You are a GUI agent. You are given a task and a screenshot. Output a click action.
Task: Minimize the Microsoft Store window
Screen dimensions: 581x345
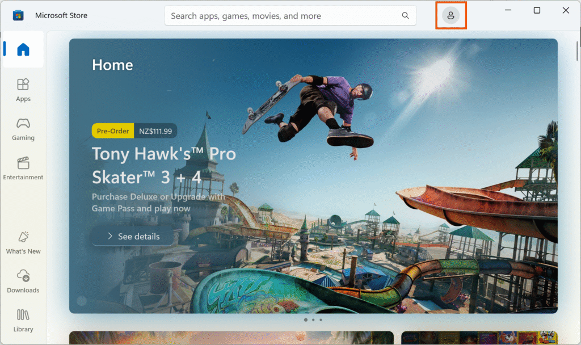[508, 10]
